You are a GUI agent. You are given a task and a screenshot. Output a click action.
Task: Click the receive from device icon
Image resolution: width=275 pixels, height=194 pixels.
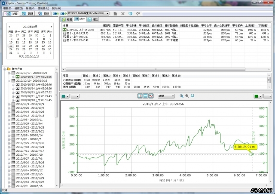pos(63,13)
